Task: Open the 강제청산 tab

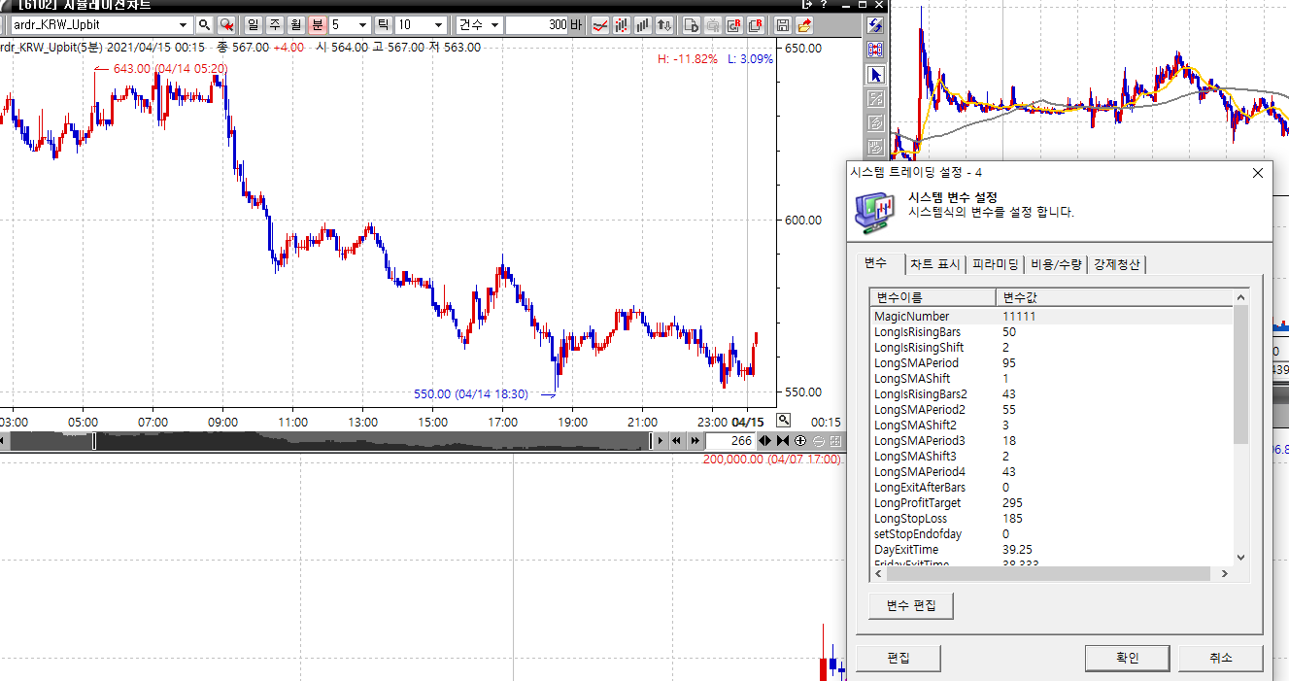Action: click(1117, 264)
